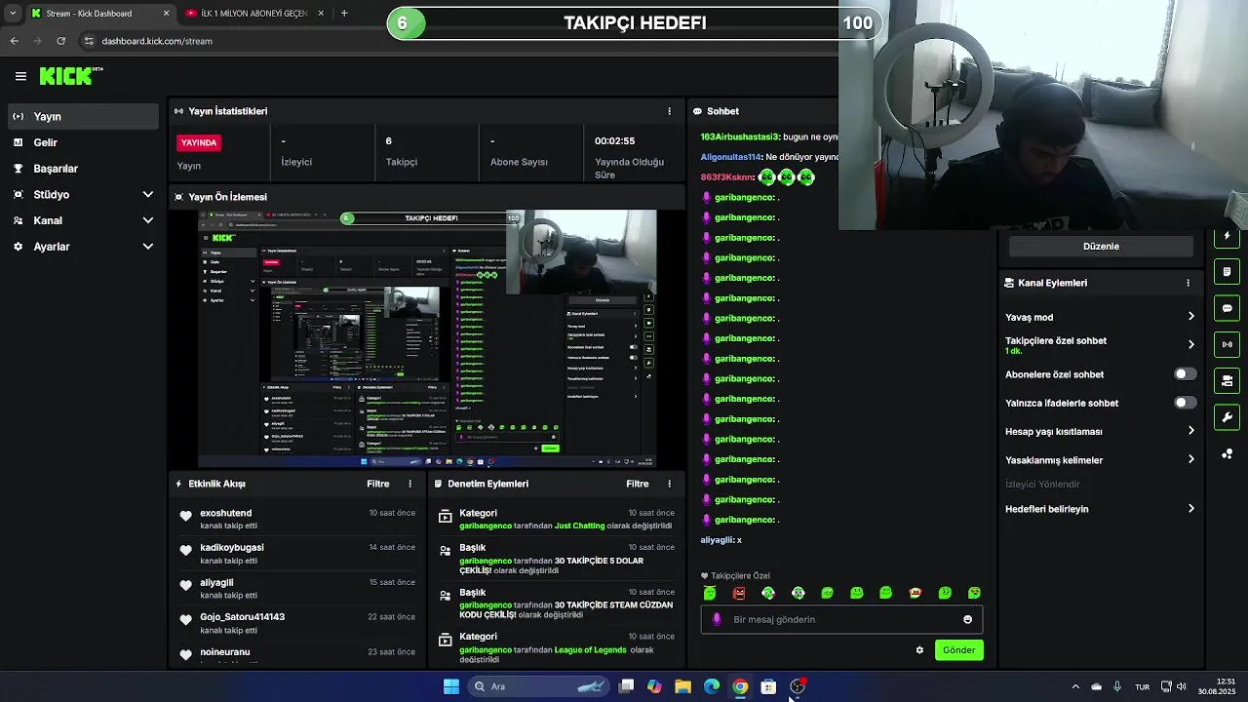
Task: Open Yayın İstatistikleri three-dot options
Action: click(669, 111)
